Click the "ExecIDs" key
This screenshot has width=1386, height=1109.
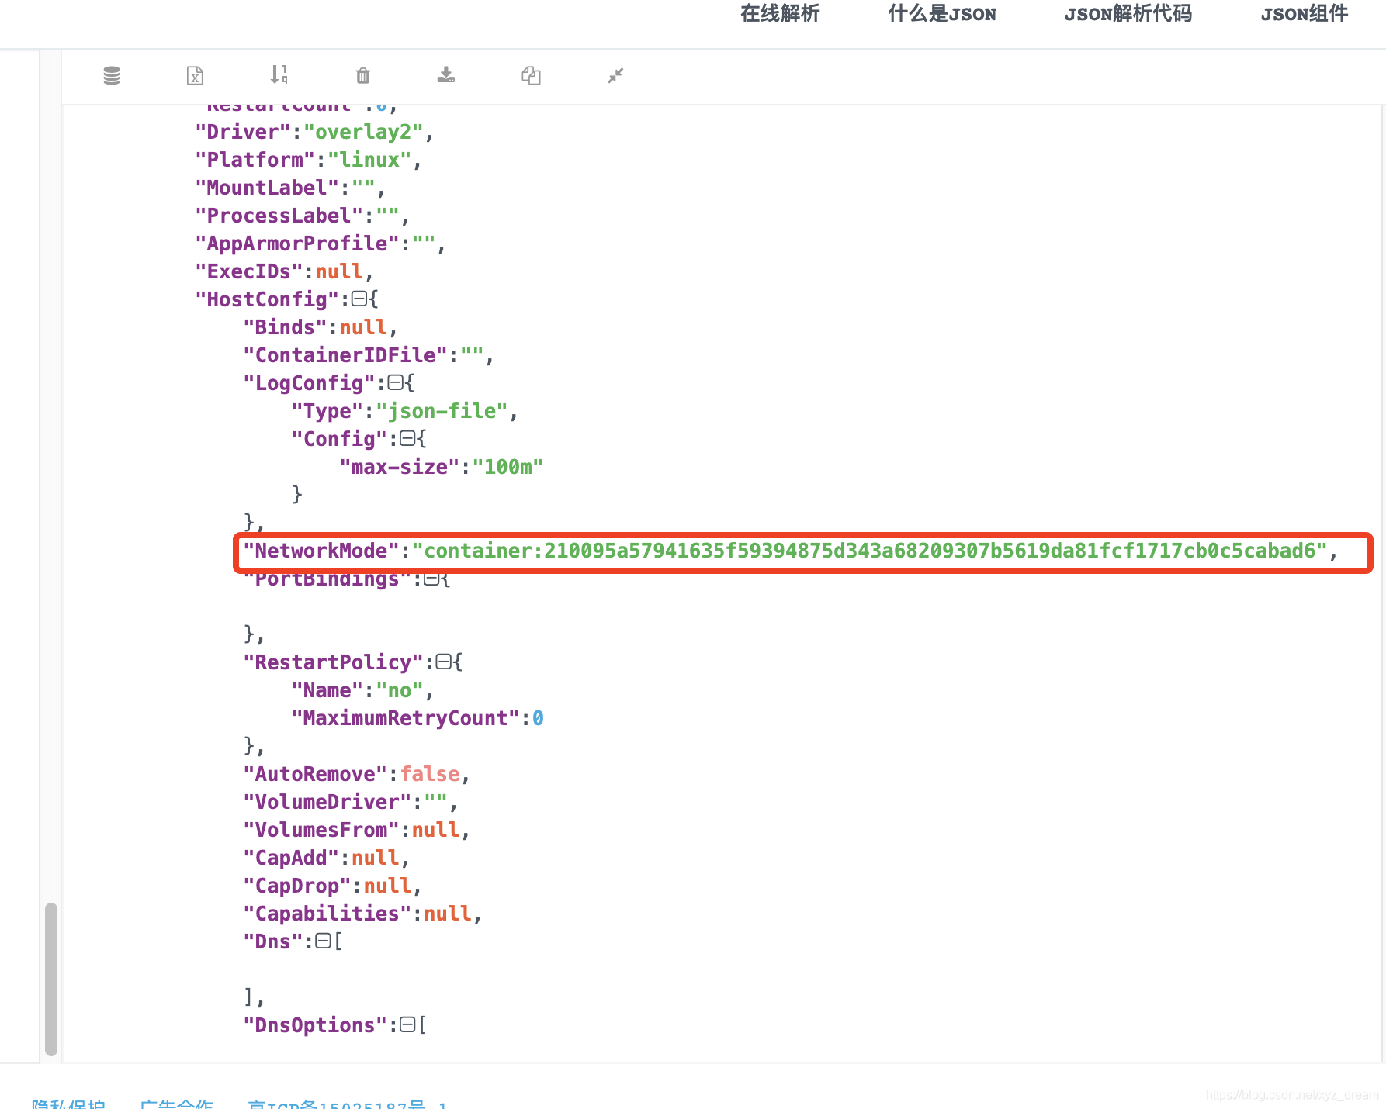click(249, 271)
